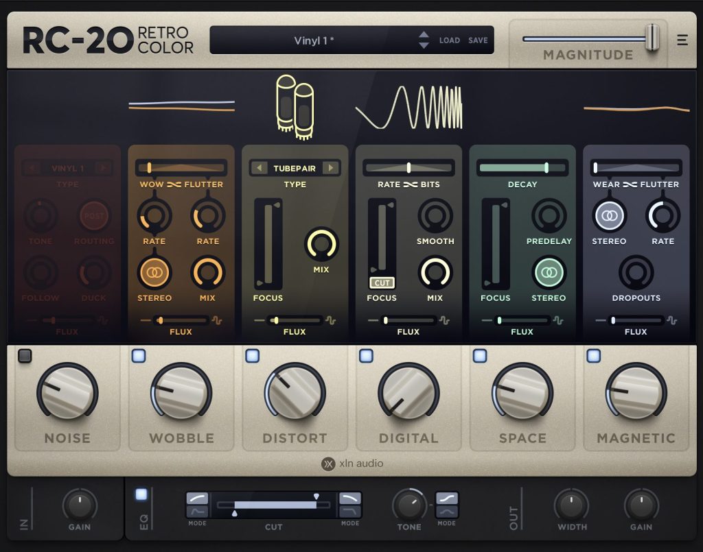The width and height of the screenshot is (703, 552).
Task: Click the Wobble Stereo link icon
Action: click(x=154, y=273)
